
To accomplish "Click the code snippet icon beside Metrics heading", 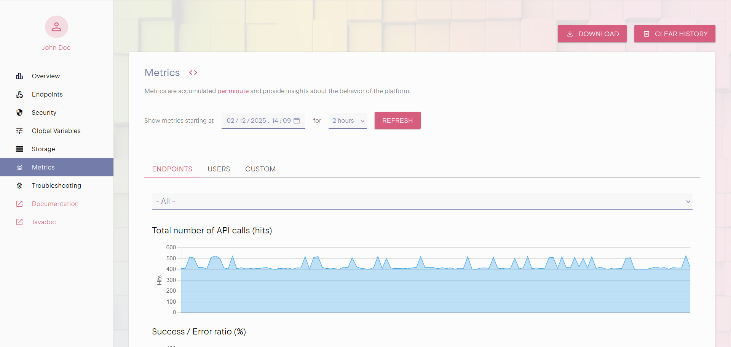I will coord(193,73).
